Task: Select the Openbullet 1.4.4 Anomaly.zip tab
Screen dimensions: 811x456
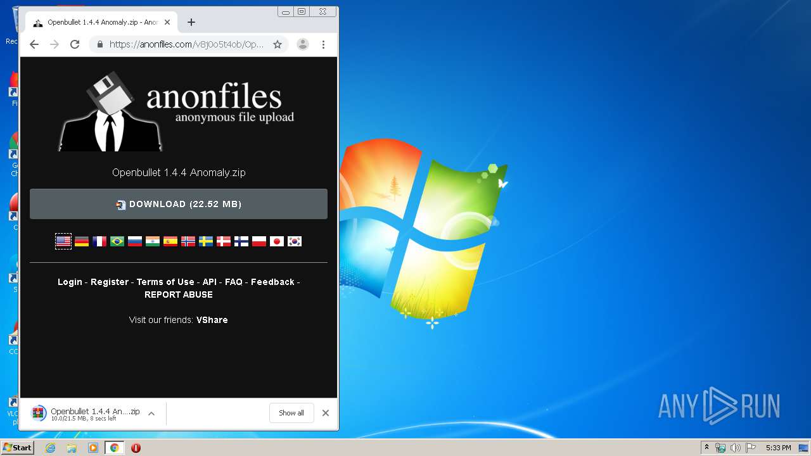Action: tap(101, 22)
